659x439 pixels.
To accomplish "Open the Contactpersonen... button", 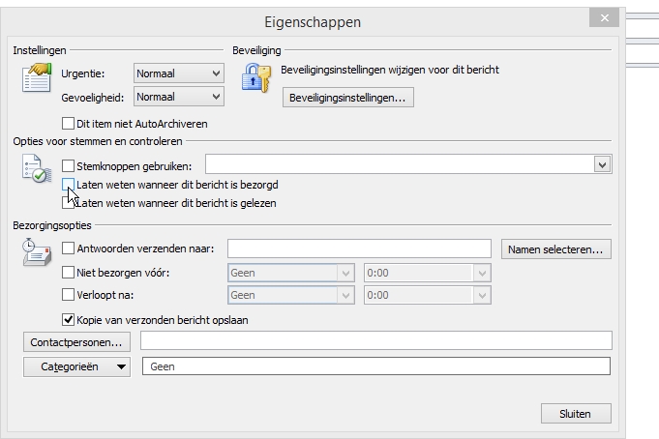I will click(x=76, y=342).
